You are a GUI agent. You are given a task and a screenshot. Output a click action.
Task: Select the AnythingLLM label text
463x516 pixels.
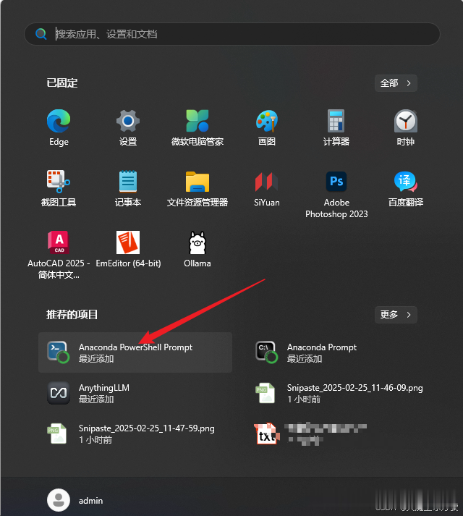click(x=104, y=388)
